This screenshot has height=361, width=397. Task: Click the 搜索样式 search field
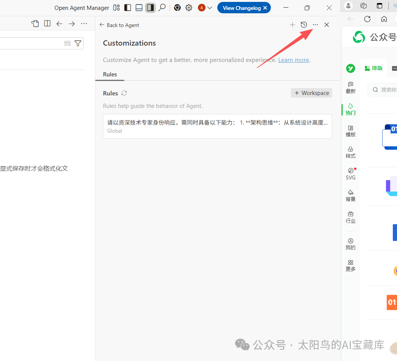click(x=388, y=90)
